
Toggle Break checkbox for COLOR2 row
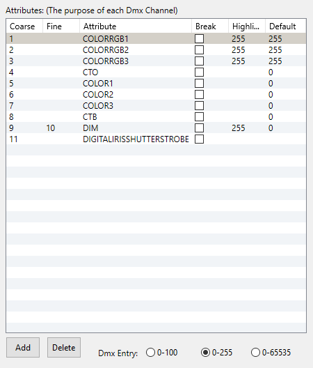click(x=199, y=95)
